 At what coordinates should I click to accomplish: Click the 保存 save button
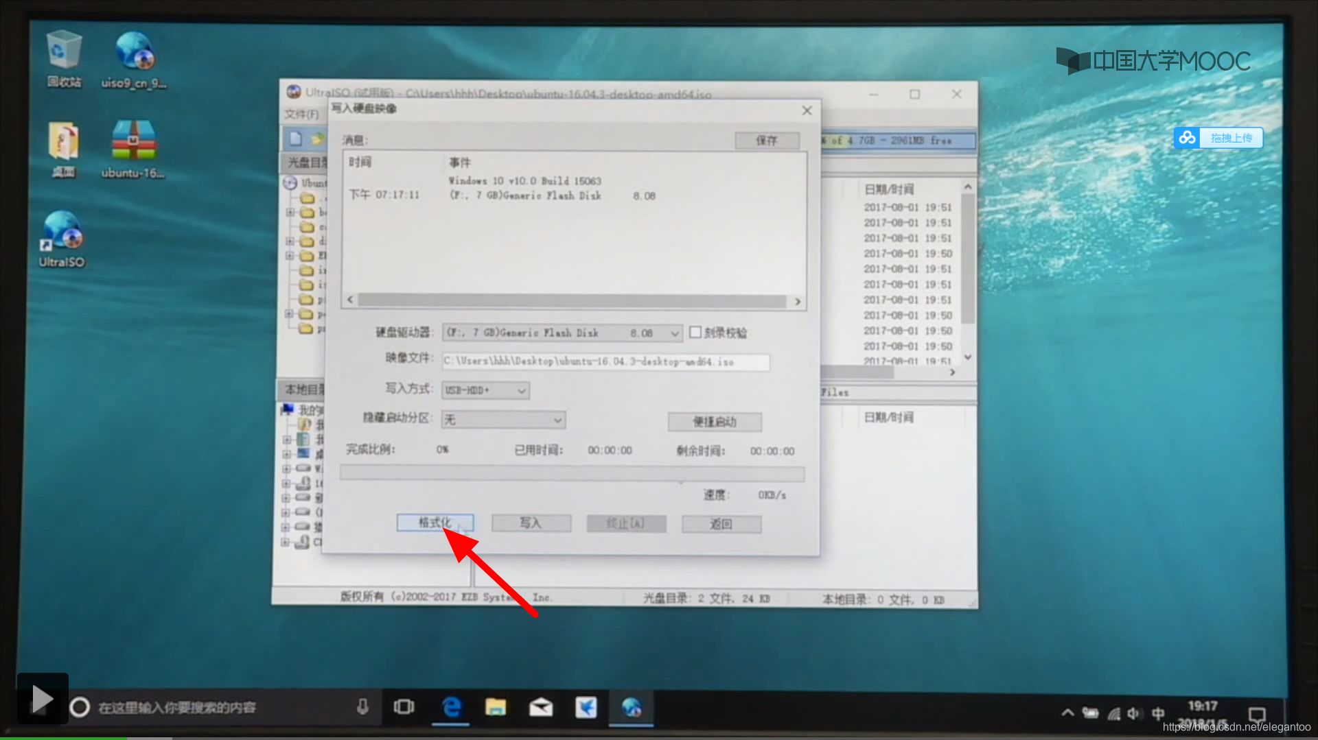[767, 141]
